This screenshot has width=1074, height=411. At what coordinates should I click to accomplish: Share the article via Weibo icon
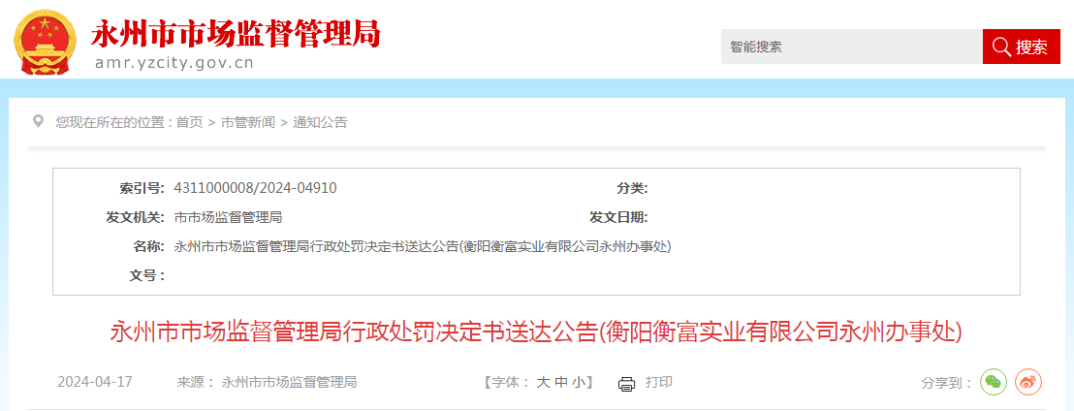(1028, 382)
